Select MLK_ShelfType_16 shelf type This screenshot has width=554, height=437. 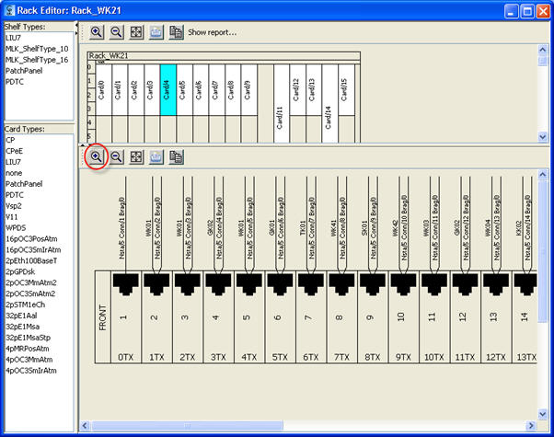click(x=37, y=60)
